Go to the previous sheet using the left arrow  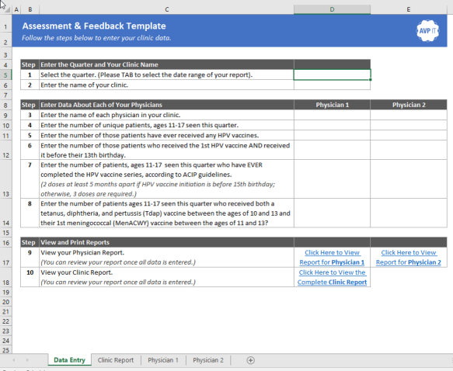pos(13,360)
